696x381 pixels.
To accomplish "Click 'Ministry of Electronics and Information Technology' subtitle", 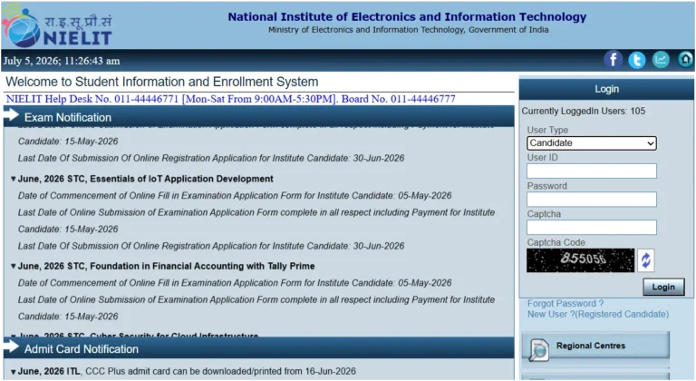I will 409,30.
